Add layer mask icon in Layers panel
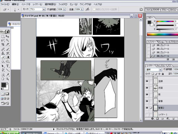The height and width of the screenshot is (134, 178). pos(157,119)
